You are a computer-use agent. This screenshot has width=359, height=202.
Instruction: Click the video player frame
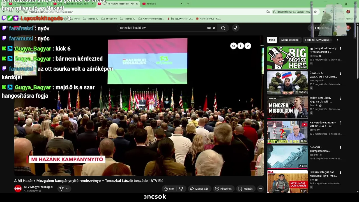coord(139,105)
